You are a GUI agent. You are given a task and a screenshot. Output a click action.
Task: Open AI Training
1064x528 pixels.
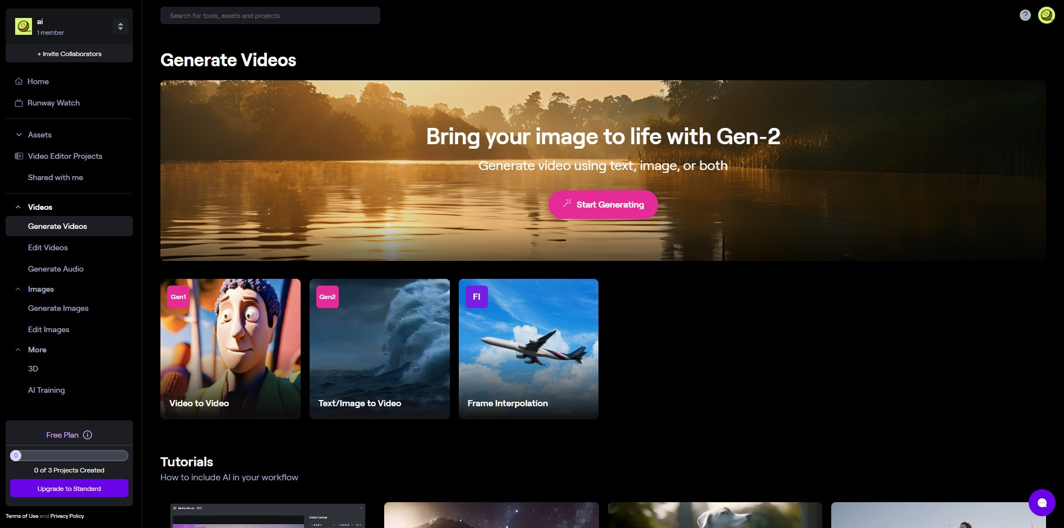47,390
